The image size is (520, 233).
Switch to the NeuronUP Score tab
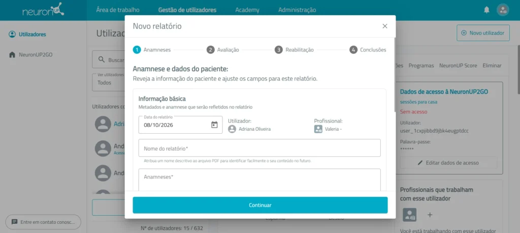[459, 66]
